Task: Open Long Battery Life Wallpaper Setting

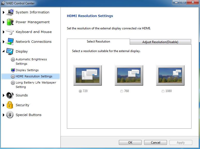Action: point(36,85)
